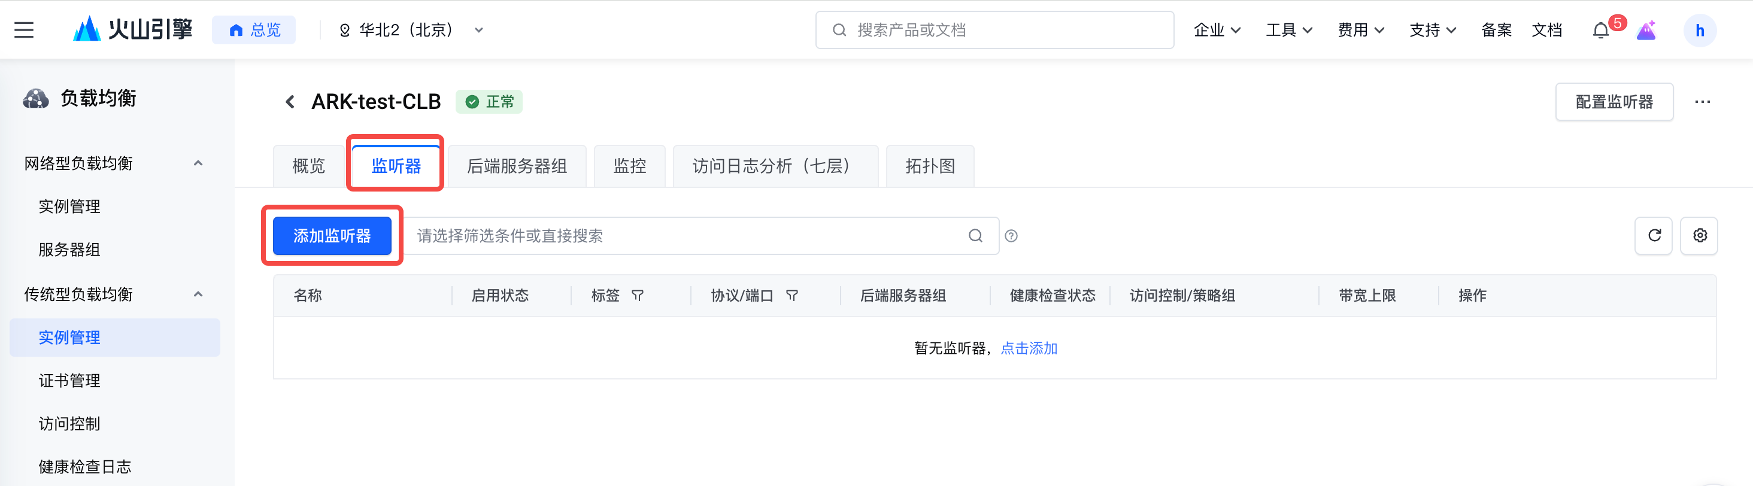Open the 拓扑图 tab

click(930, 166)
